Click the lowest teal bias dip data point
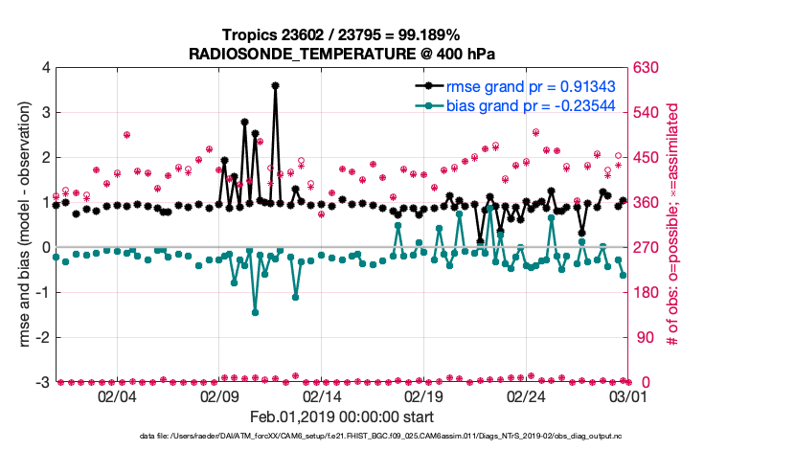Image resolution: width=795 pixels, height=450 pixels. (x=255, y=311)
